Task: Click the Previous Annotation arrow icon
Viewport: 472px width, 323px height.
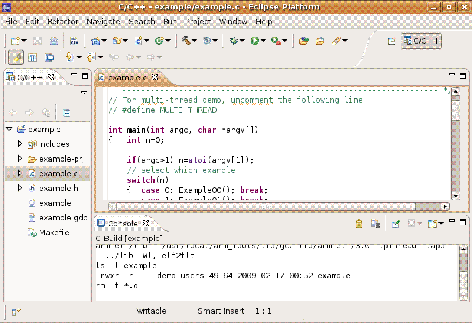Action: click(x=91, y=57)
